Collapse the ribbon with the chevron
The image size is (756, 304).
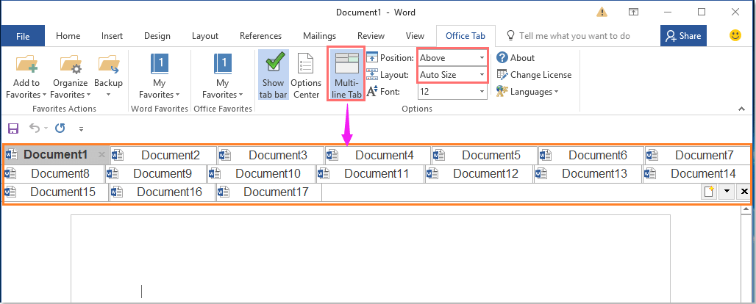point(741,109)
